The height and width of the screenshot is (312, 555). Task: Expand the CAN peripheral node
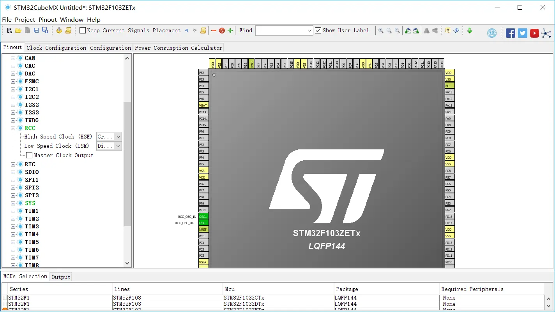[13, 58]
